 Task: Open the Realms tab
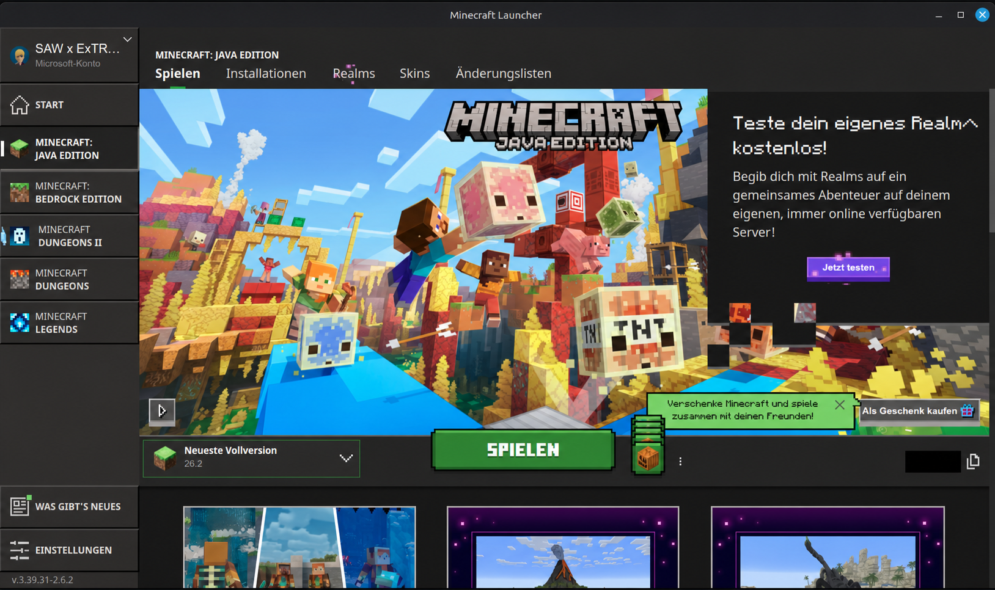(354, 73)
